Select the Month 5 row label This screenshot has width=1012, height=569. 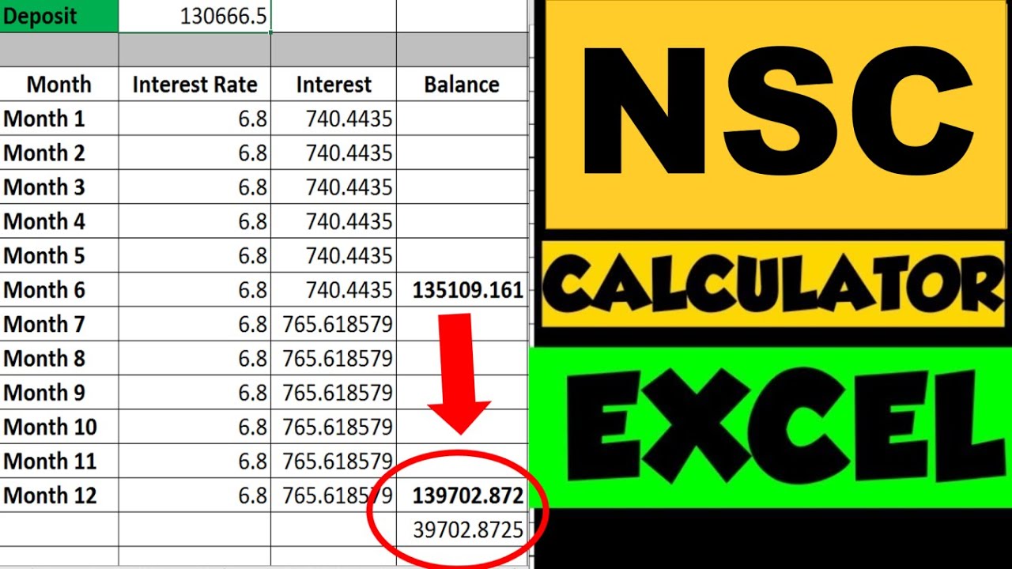(59, 255)
